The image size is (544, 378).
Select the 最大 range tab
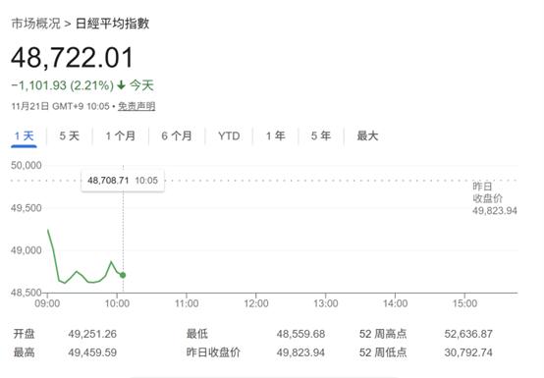[x=367, y=135]
